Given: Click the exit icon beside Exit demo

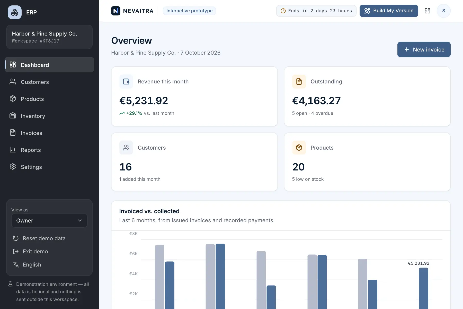Looking at the screenshot, I should pos(16,252).
